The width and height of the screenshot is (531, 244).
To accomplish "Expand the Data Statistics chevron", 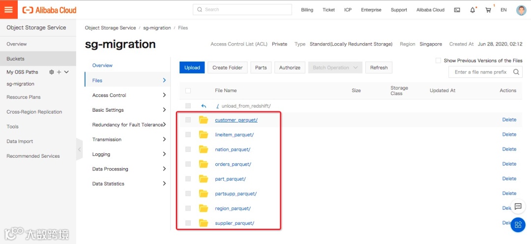I will click(x=164, y=184).
